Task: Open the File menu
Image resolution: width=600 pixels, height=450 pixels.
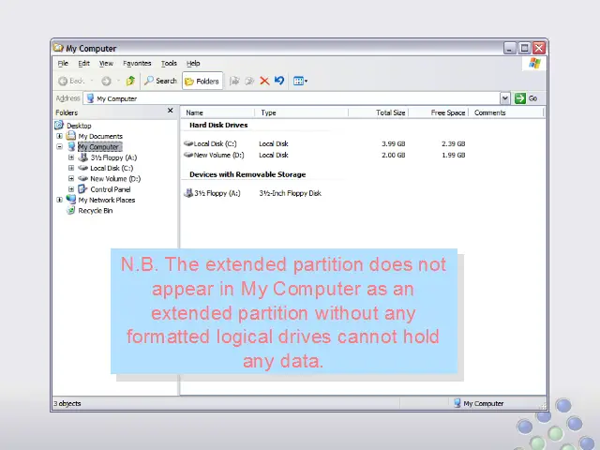Action: pyautogui.click(x=63, y=63)
